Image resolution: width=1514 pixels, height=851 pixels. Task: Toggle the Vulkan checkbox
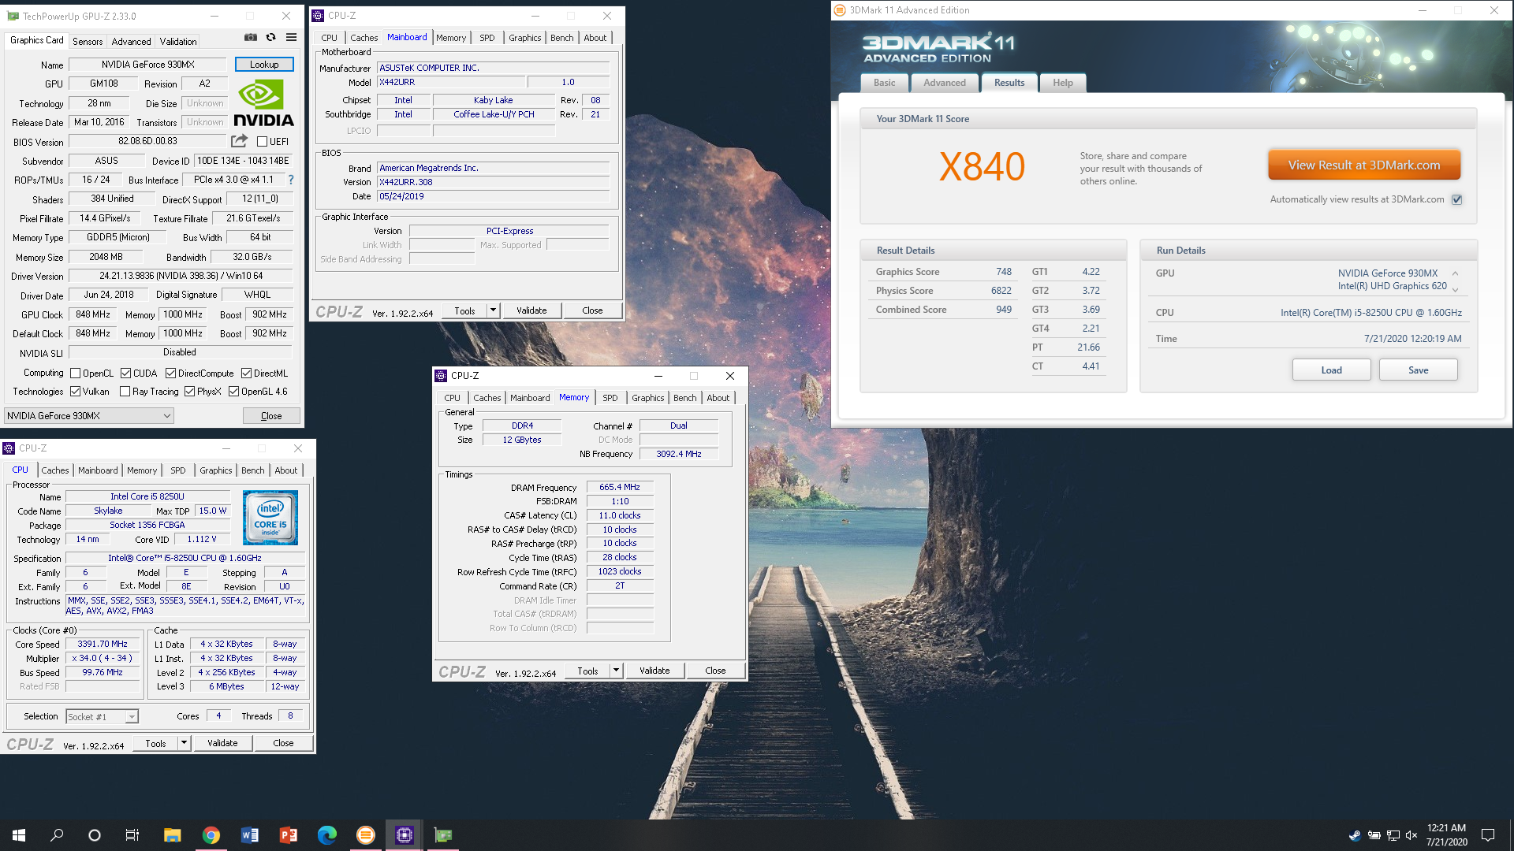tap(76, 392)
